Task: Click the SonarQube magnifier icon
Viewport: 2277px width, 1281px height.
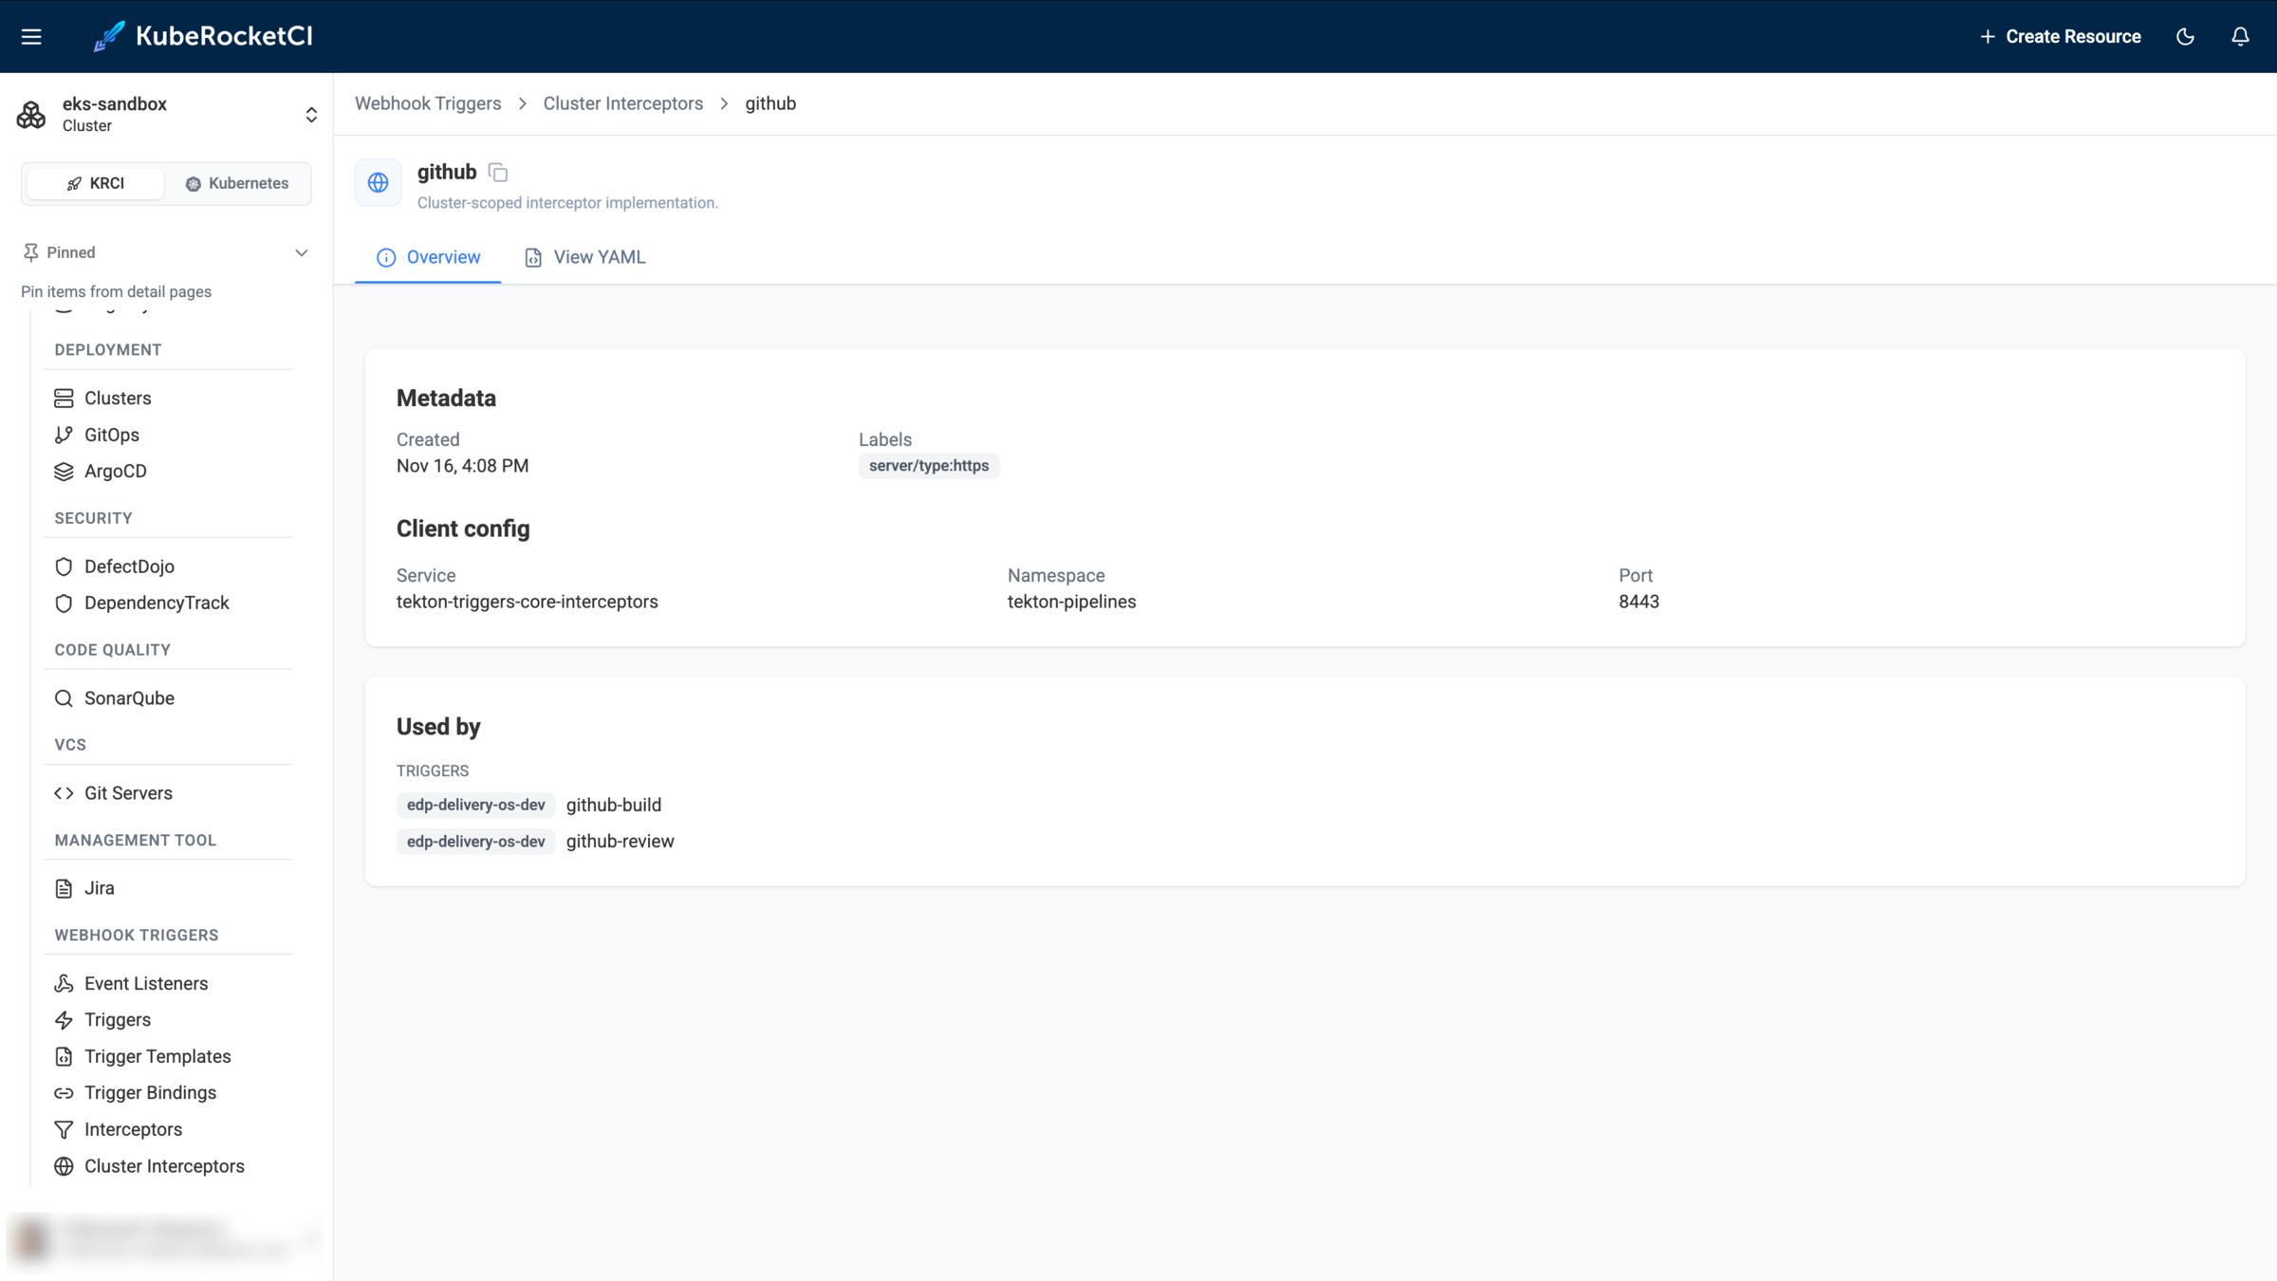Action: [64, 698]
